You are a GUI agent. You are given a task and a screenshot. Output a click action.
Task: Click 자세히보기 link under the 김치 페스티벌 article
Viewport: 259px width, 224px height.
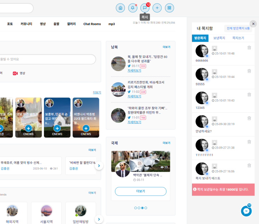134,96
